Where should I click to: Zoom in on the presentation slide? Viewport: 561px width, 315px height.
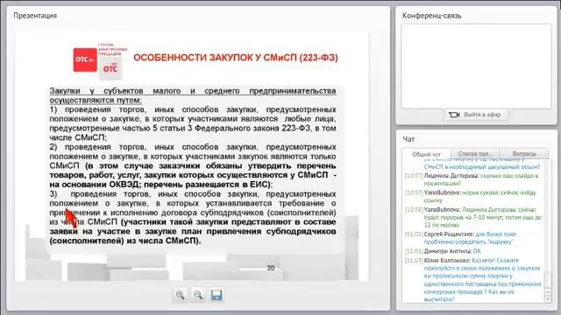[181, 295]
